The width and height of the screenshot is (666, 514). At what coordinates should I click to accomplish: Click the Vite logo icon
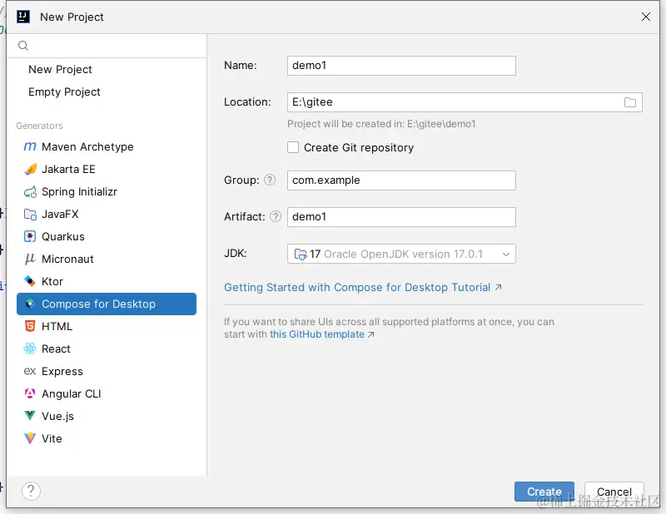coord(30,438)
